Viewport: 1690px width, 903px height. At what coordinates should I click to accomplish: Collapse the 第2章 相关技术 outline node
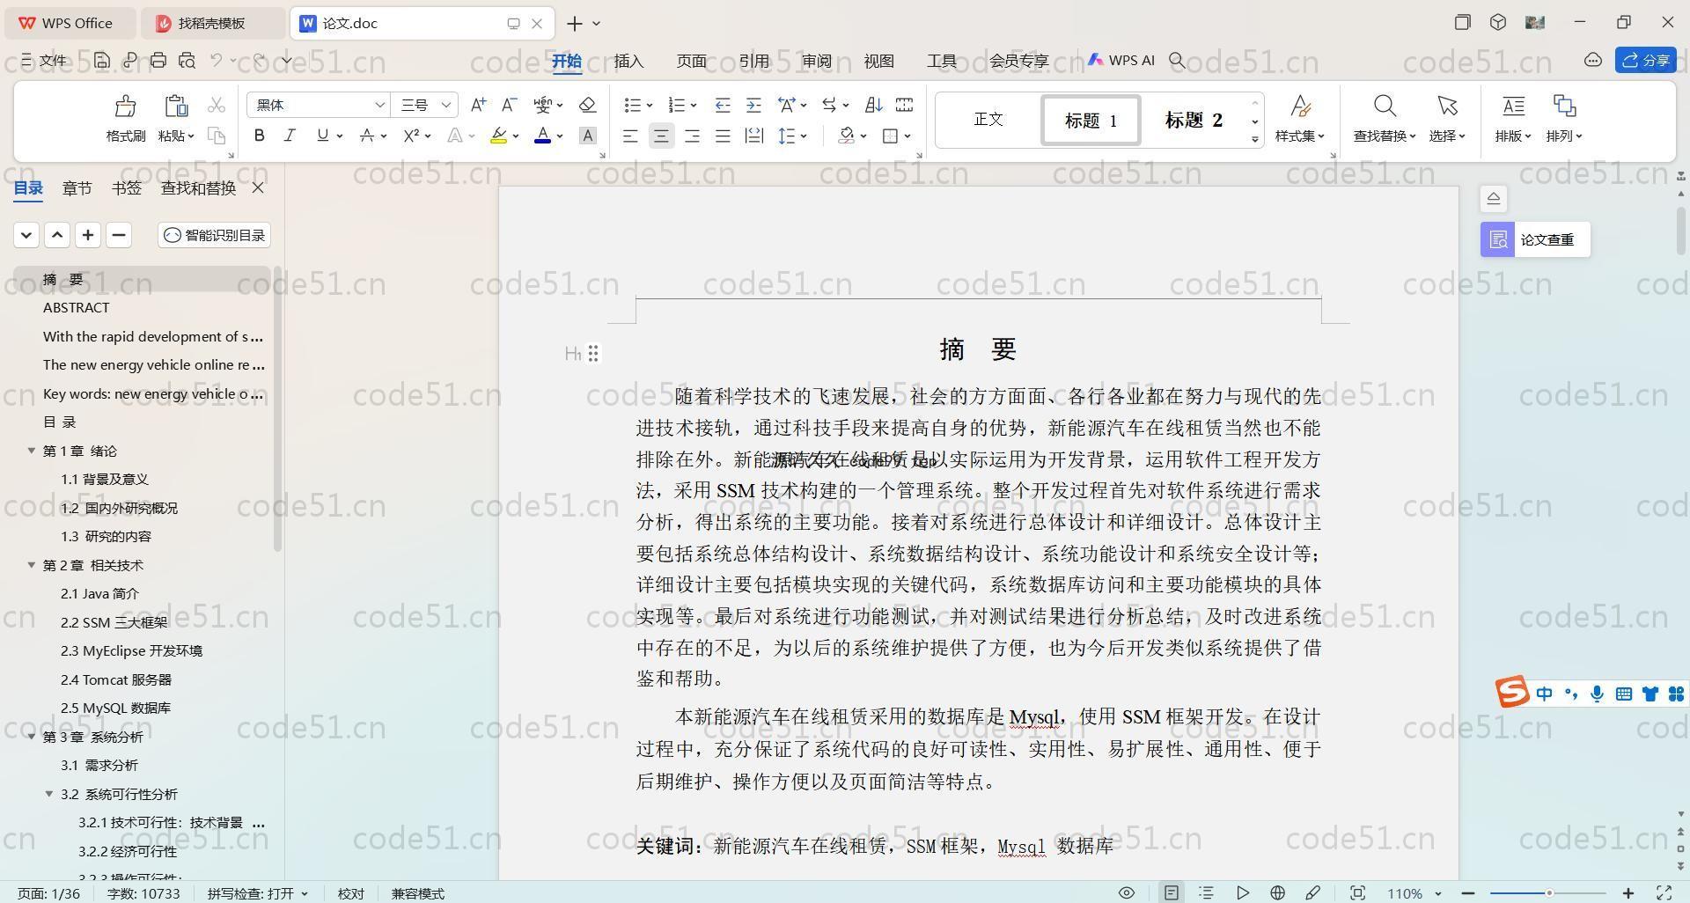pyautogui.click(x=32, y=565)
